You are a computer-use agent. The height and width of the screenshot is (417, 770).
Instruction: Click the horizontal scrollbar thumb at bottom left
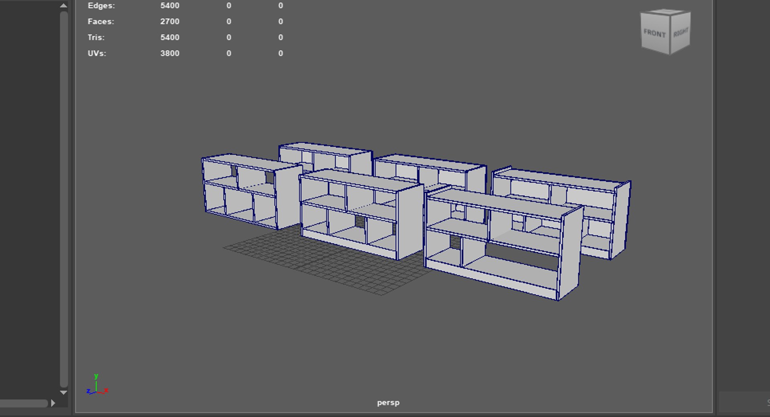23,403
